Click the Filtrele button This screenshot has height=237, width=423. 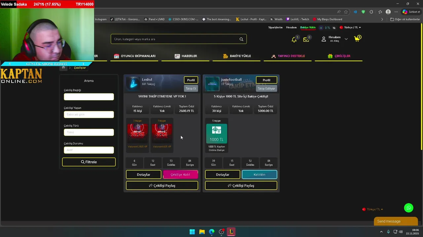tap(89, 162)
